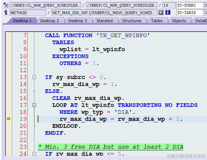Click rv_max_dia_wp on line 14

(x=76, y=84)
